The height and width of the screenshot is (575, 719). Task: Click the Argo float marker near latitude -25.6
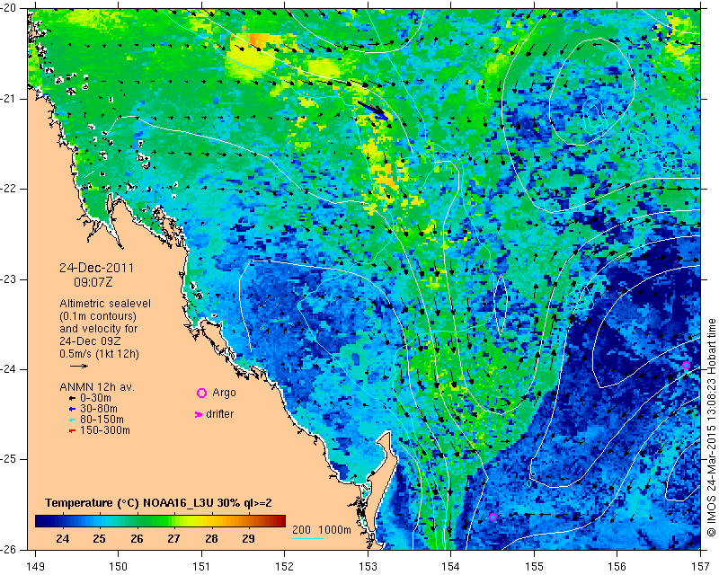click(x=493, y=517)
